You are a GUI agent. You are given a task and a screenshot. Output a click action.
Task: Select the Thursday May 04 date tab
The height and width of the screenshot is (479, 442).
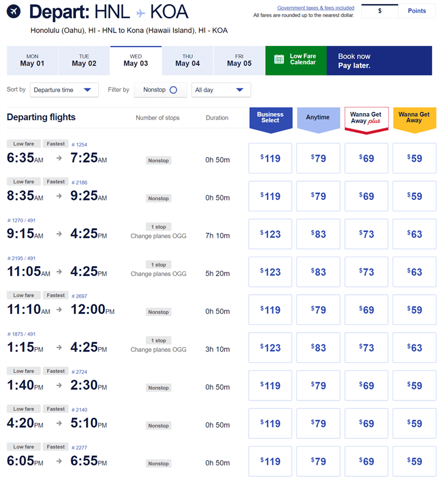pyautogui.click(x=187, y=61)
